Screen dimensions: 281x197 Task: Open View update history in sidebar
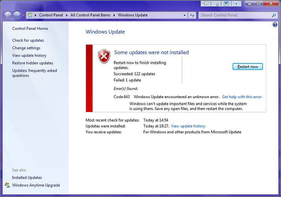[x=29, y=56]
